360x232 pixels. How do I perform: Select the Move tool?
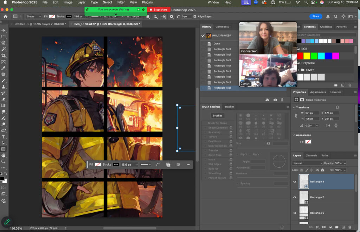4,31
